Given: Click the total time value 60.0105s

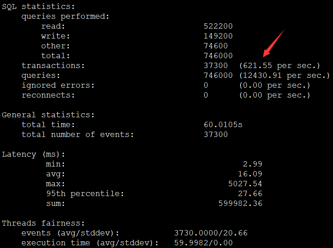Looking at the screenshot, I should click(223, 124).
